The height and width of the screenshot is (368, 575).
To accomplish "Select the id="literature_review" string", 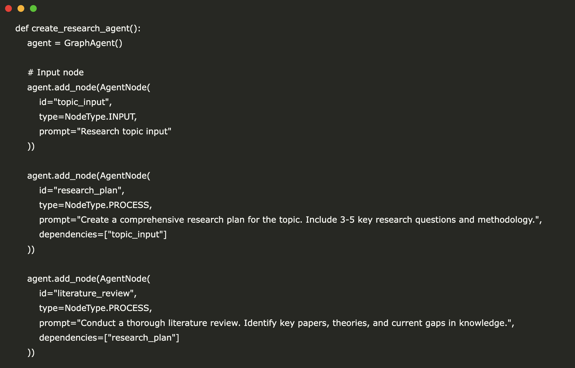I will [x=88, y=293].
